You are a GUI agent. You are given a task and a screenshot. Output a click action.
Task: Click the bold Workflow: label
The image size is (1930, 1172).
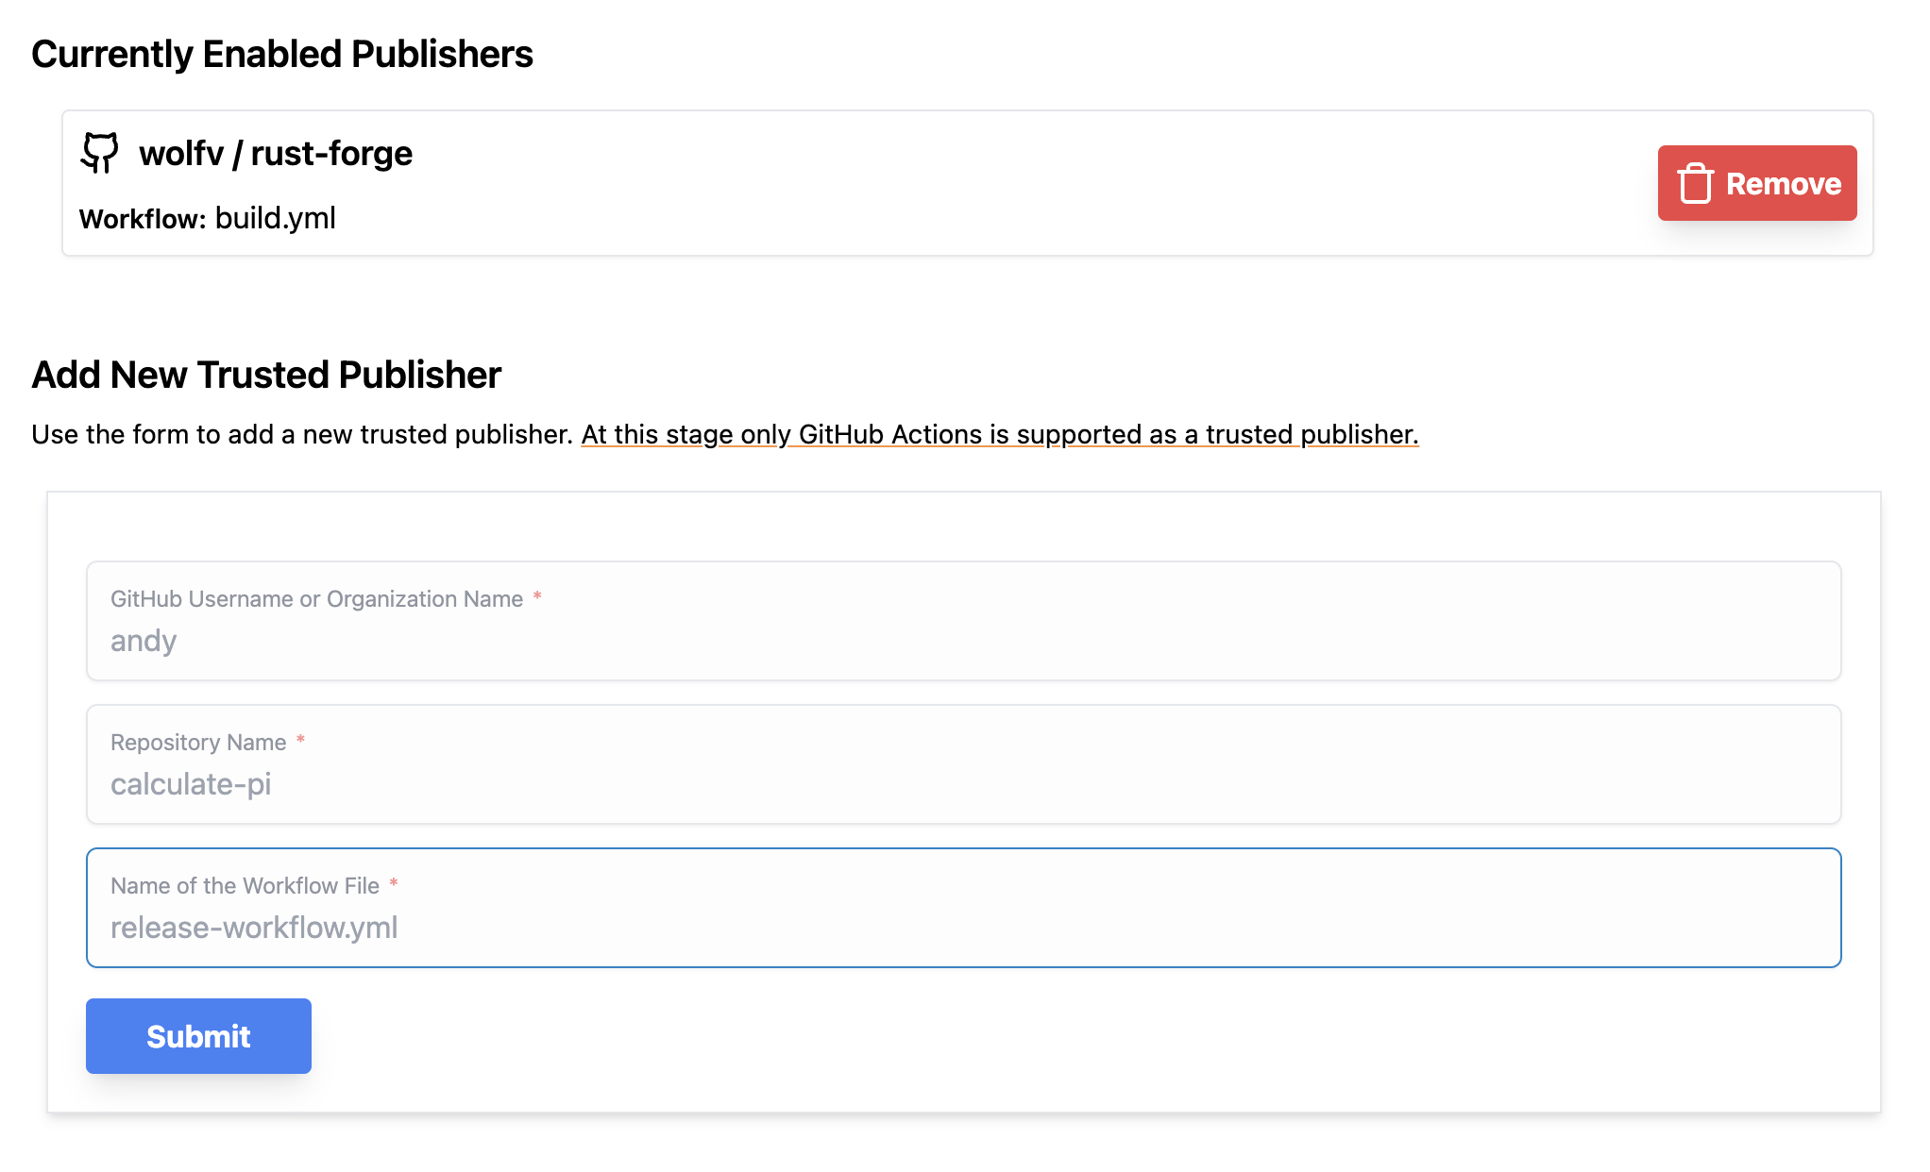pos(143,219)
